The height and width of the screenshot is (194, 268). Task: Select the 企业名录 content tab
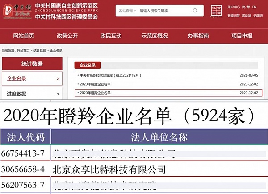[x=88, y=65]
